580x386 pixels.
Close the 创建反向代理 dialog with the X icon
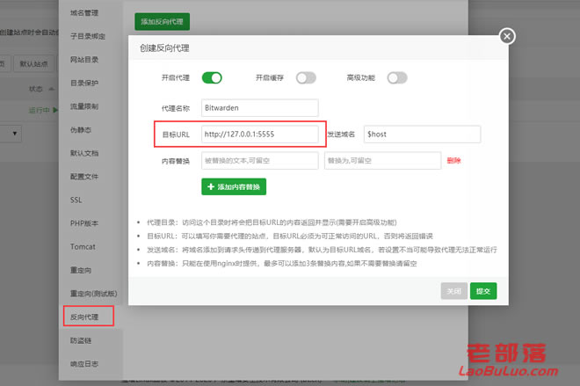coord(507,36)
